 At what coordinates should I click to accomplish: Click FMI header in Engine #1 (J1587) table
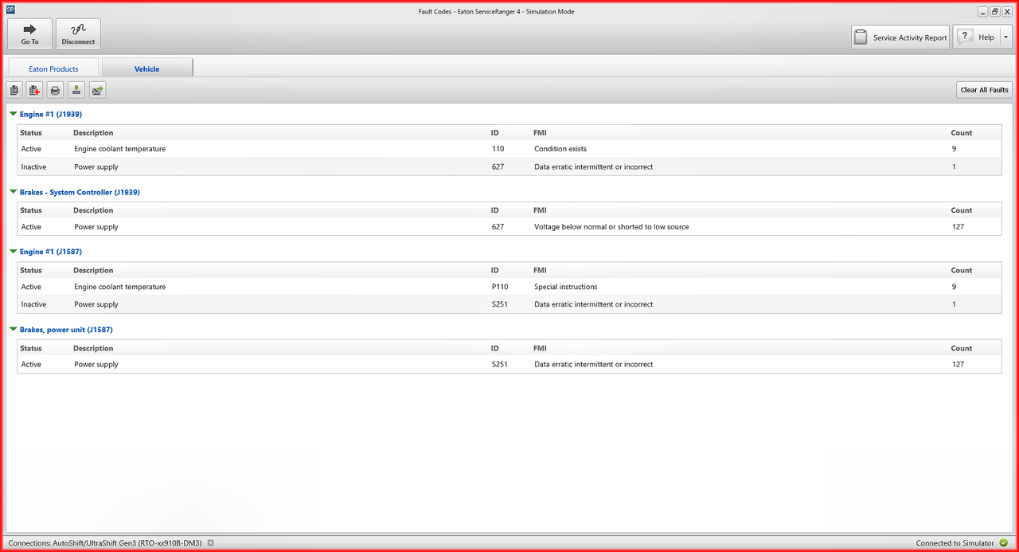(x=540, y=270)
